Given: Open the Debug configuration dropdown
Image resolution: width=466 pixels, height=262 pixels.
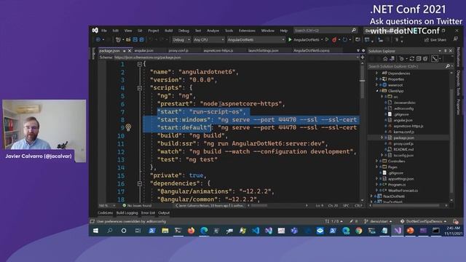Looking at the screenshot, I should coord(181,39).
